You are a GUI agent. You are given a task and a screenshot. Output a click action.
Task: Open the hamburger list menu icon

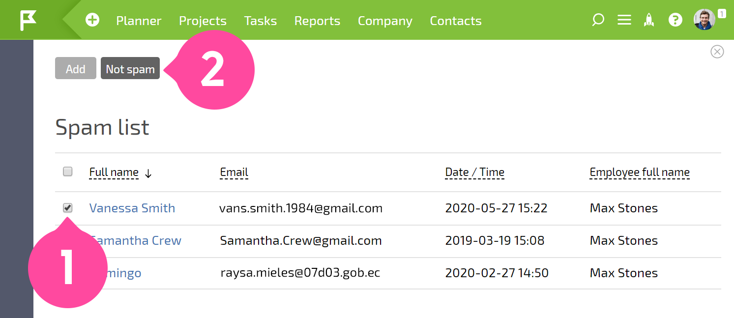[x=624, y=20]
